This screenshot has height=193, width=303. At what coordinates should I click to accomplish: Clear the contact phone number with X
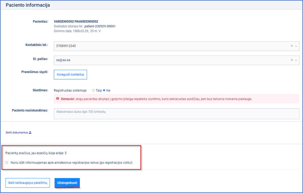(x=292, y=46)
